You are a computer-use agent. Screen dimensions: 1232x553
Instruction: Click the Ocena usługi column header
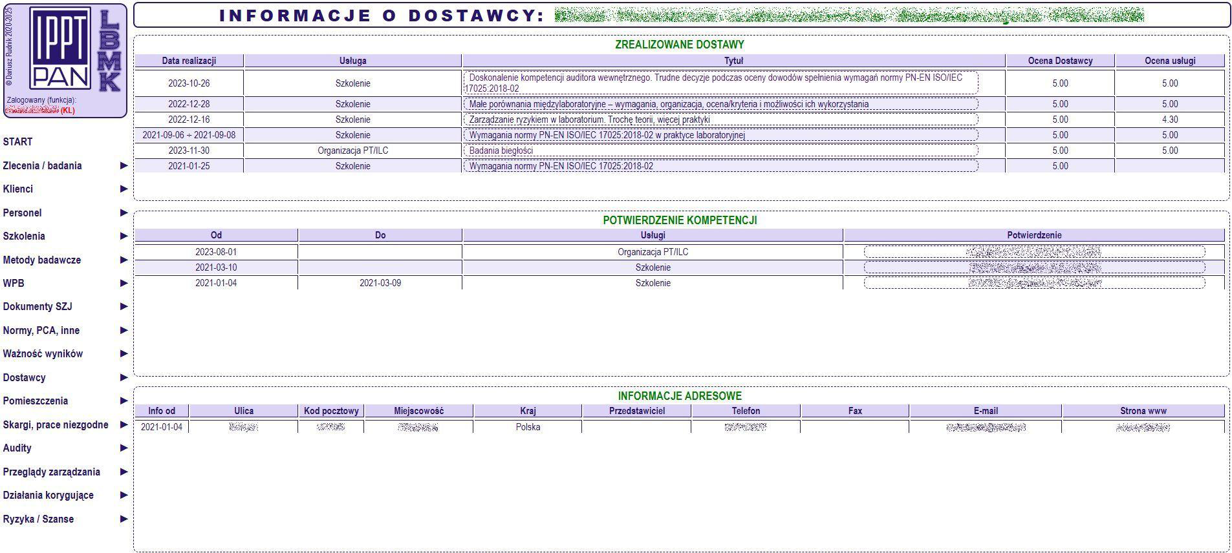click(x=1170, y=61)
